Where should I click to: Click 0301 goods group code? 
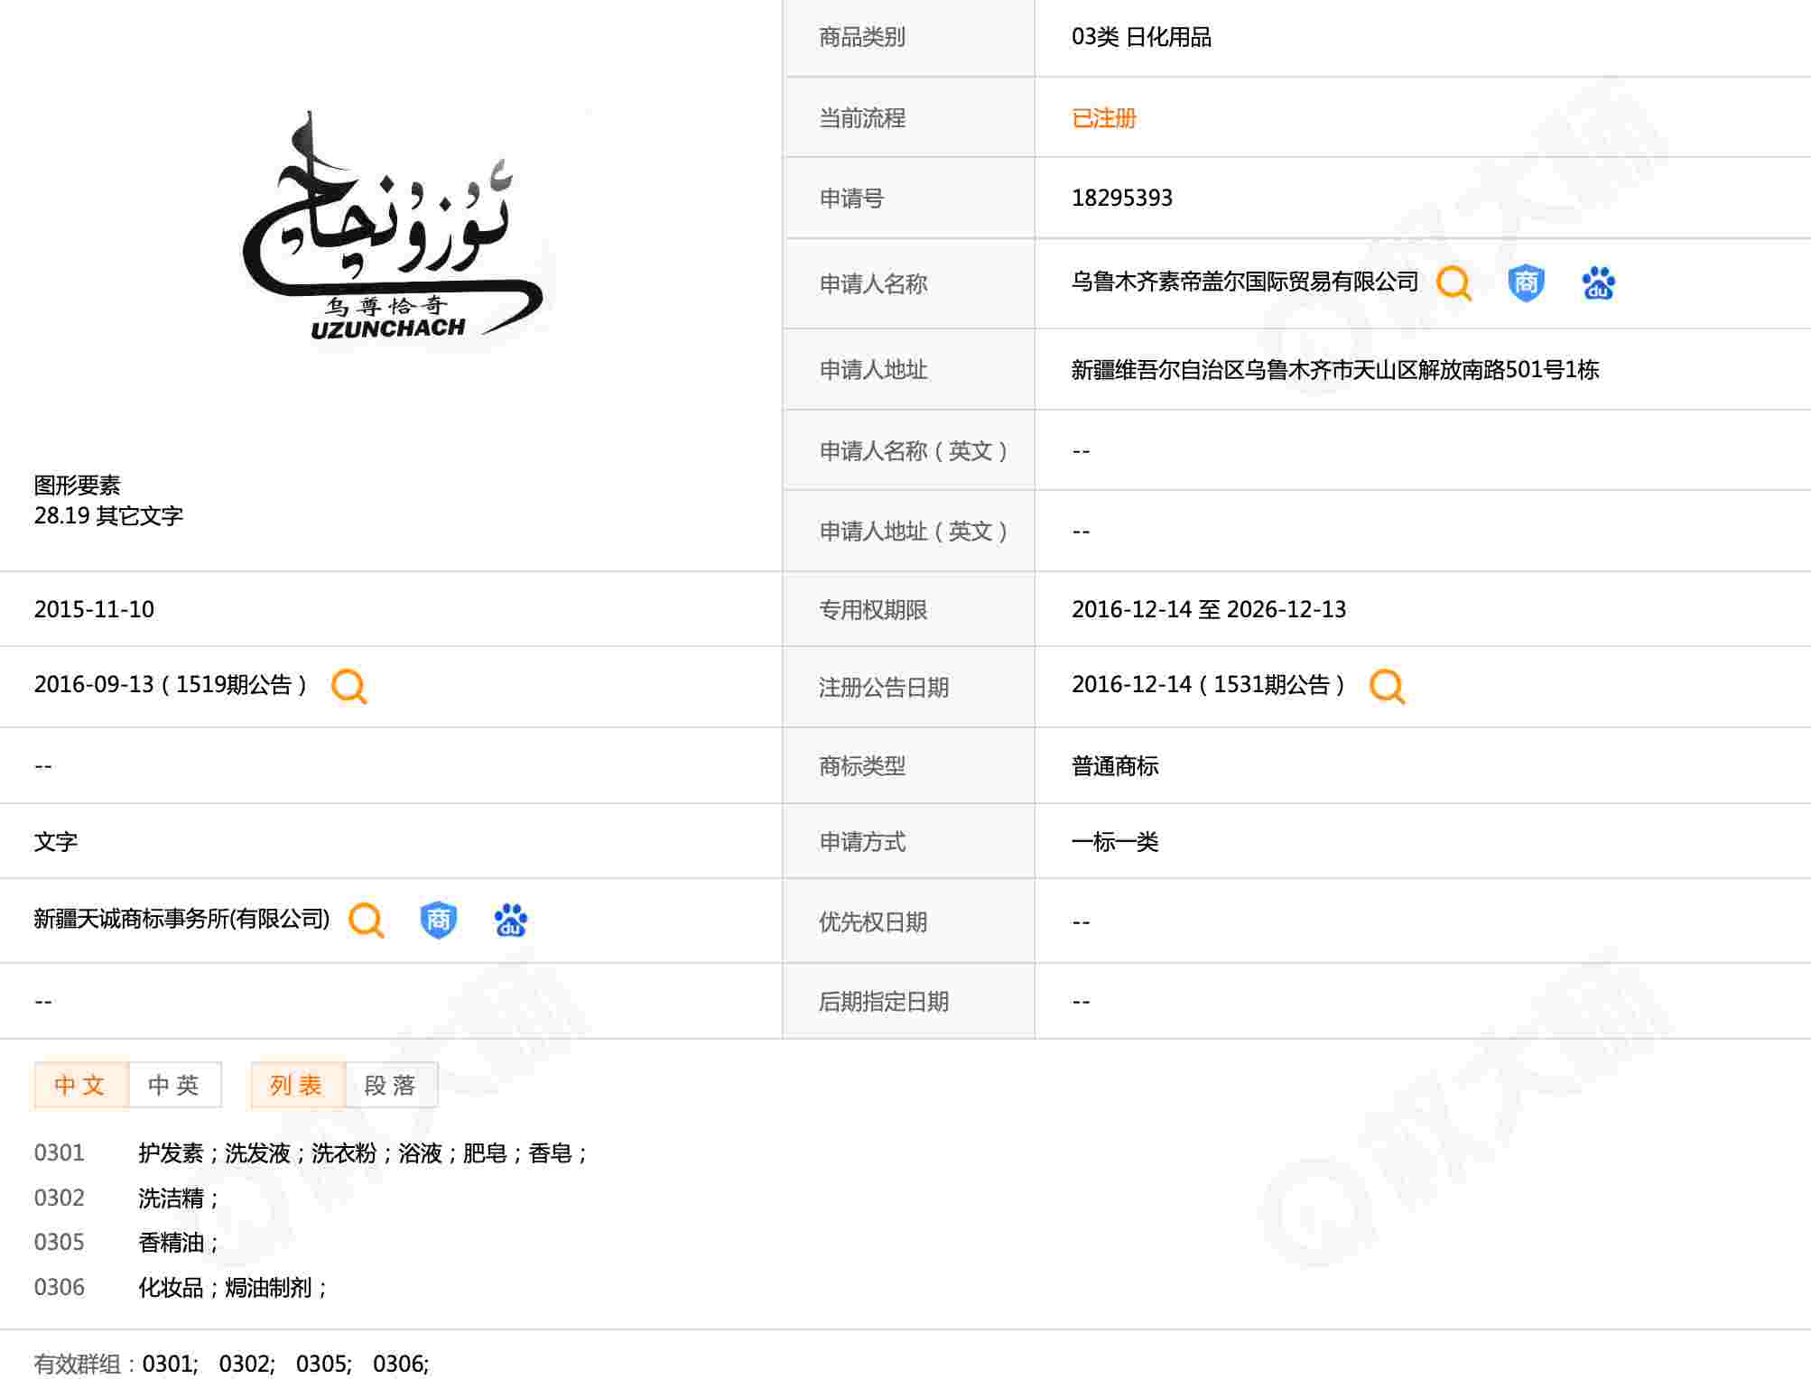click(60, 1152)
